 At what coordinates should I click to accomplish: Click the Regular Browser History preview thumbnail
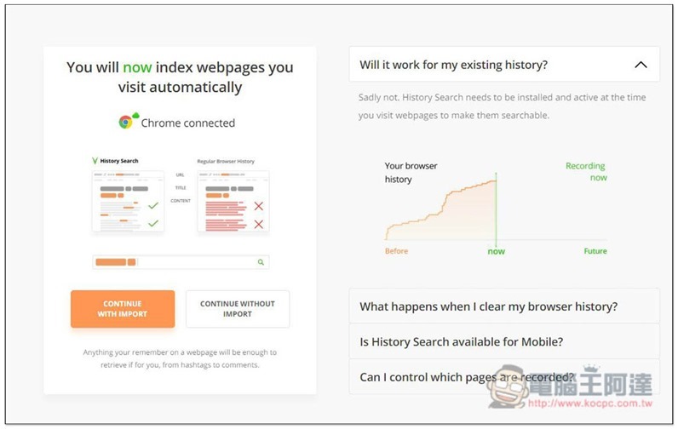tap(233, 202)
